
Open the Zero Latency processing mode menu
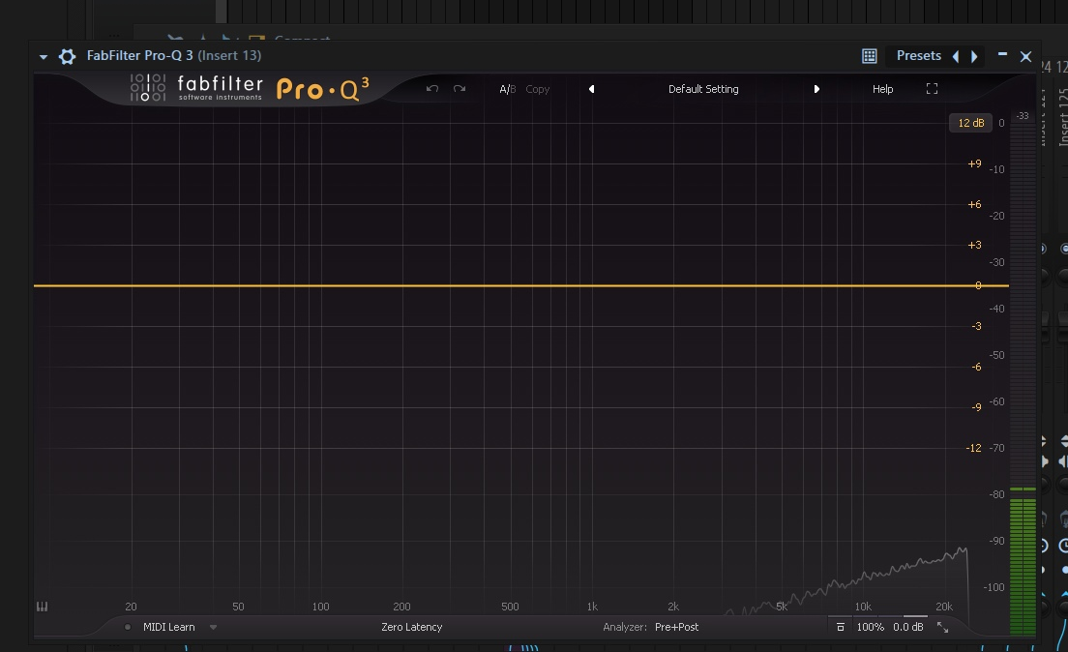click(x=411, y=627)
